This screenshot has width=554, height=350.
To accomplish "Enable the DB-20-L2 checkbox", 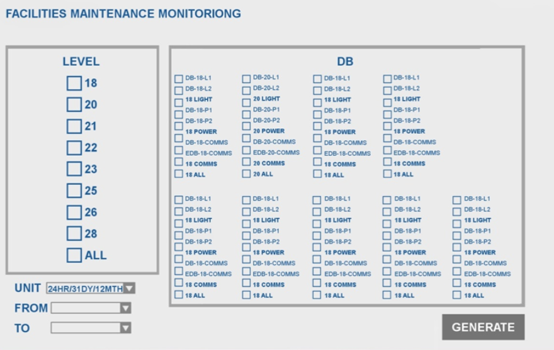I will pos(247,89).
